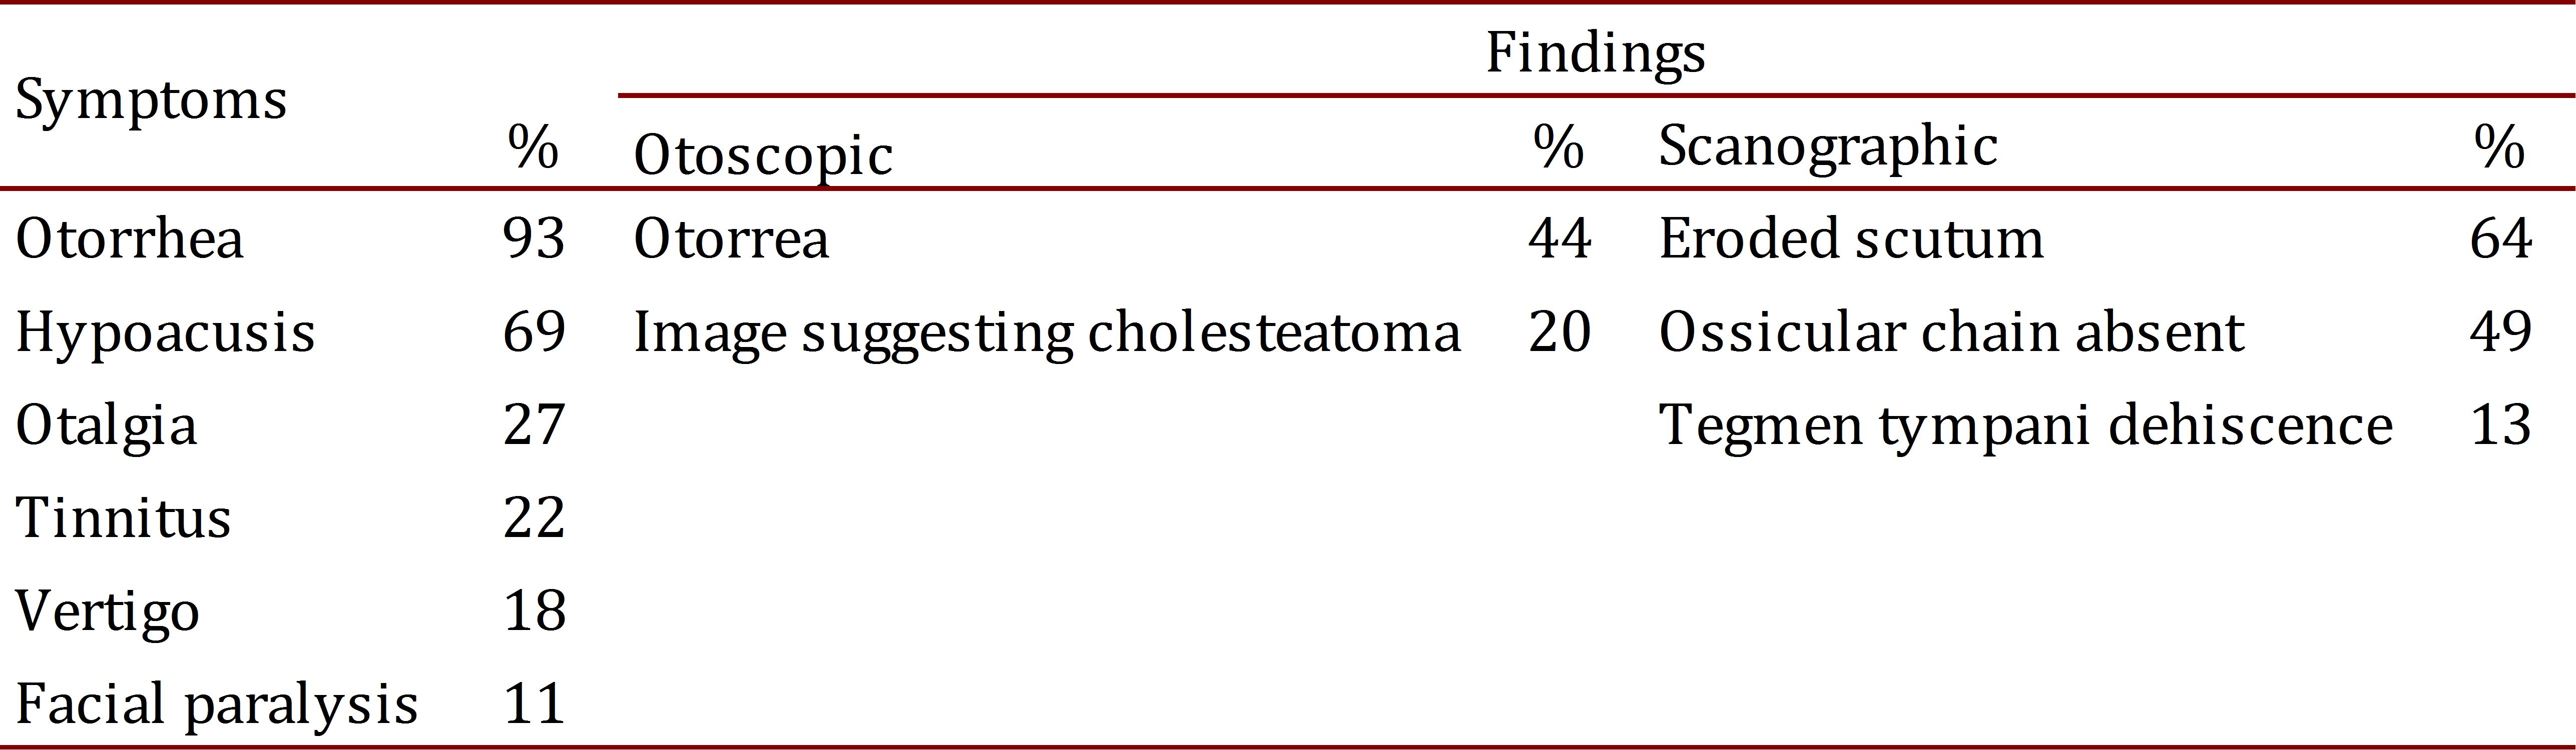Click the 64 value for Eroded scutum
Viewport: 2576px width, 750px height.
2500,239
